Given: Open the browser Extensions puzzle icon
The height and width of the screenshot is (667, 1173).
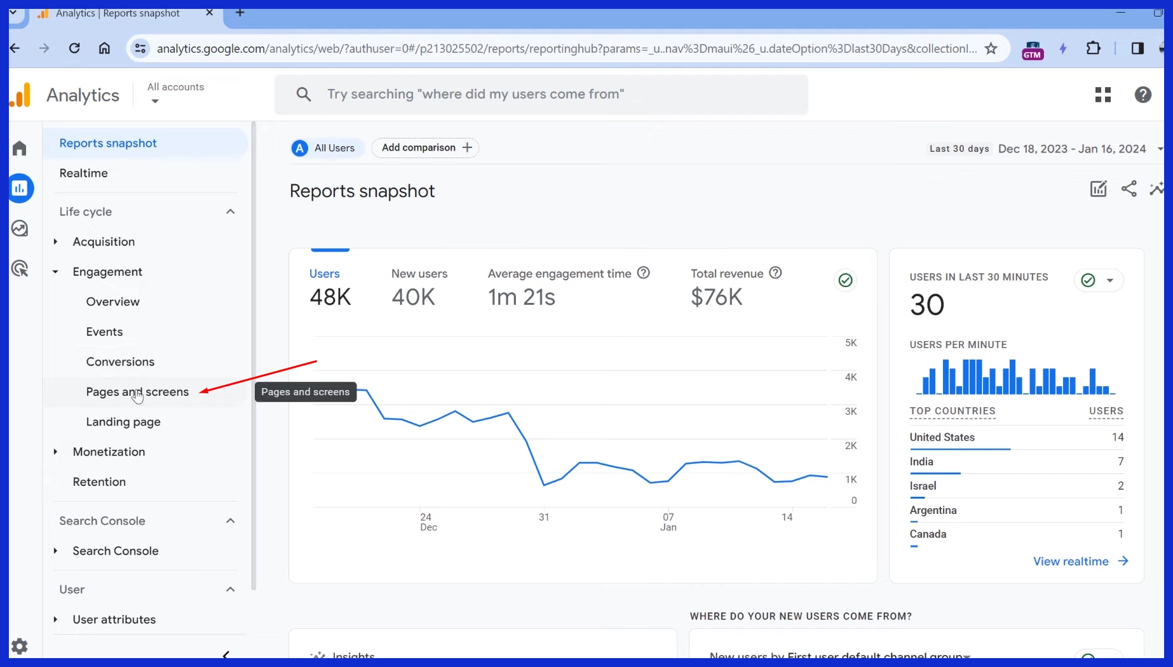Looking at the screenshot, I should coord(1094,48).
